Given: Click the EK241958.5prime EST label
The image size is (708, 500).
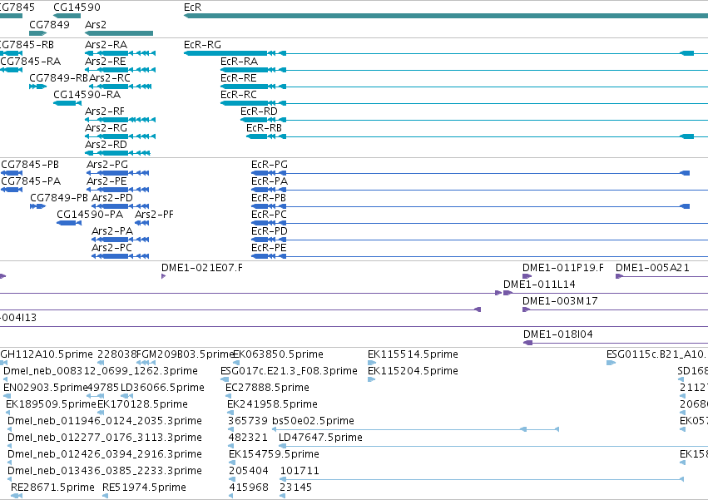Looking at the screenshot, I should tap(272, 404).
